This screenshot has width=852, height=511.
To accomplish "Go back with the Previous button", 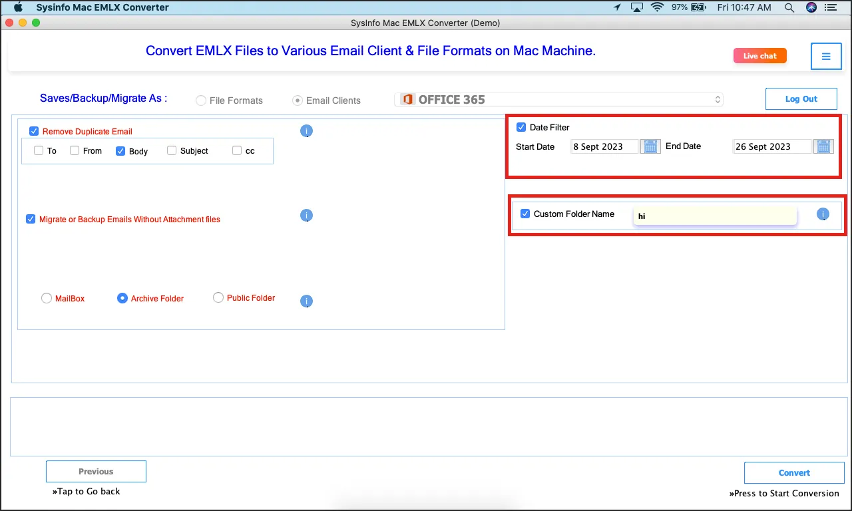I will tap(96, 472).
